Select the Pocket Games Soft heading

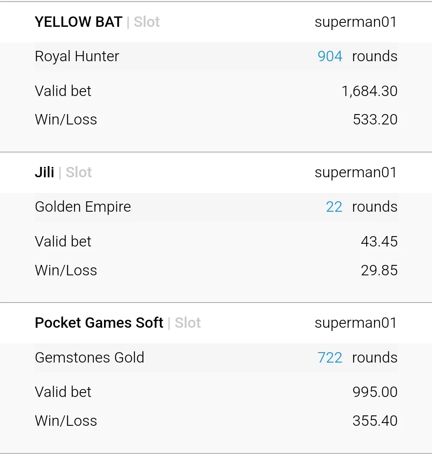99,323
